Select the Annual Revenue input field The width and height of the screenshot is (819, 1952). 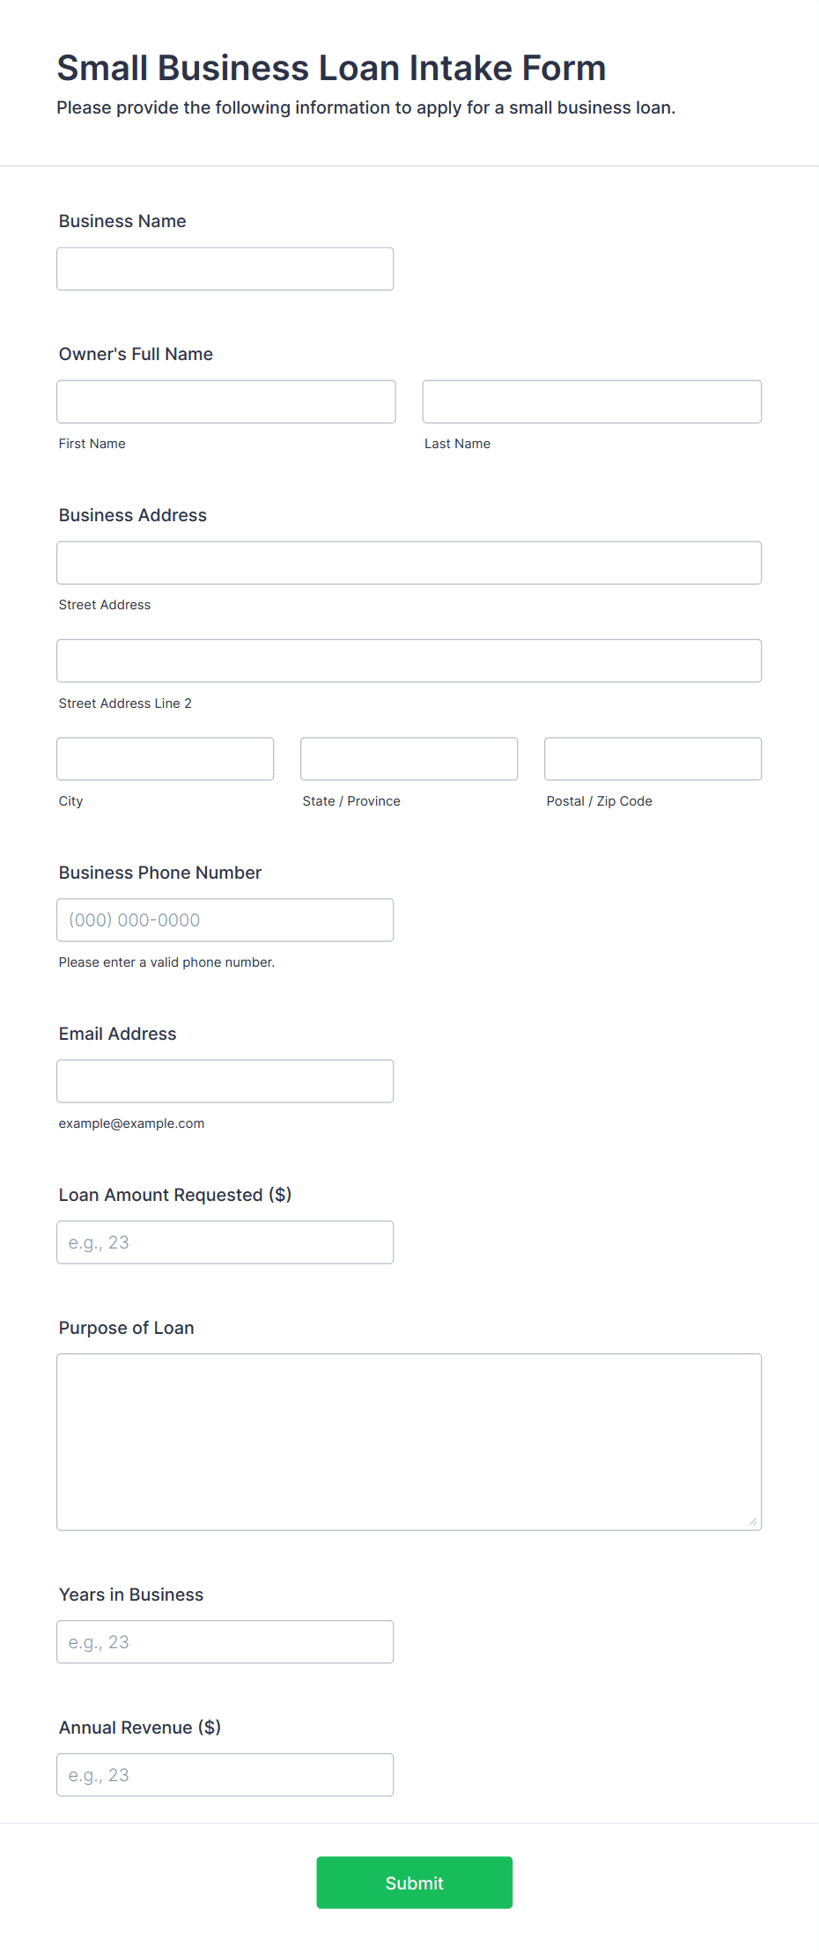(x=225, y=1775)
